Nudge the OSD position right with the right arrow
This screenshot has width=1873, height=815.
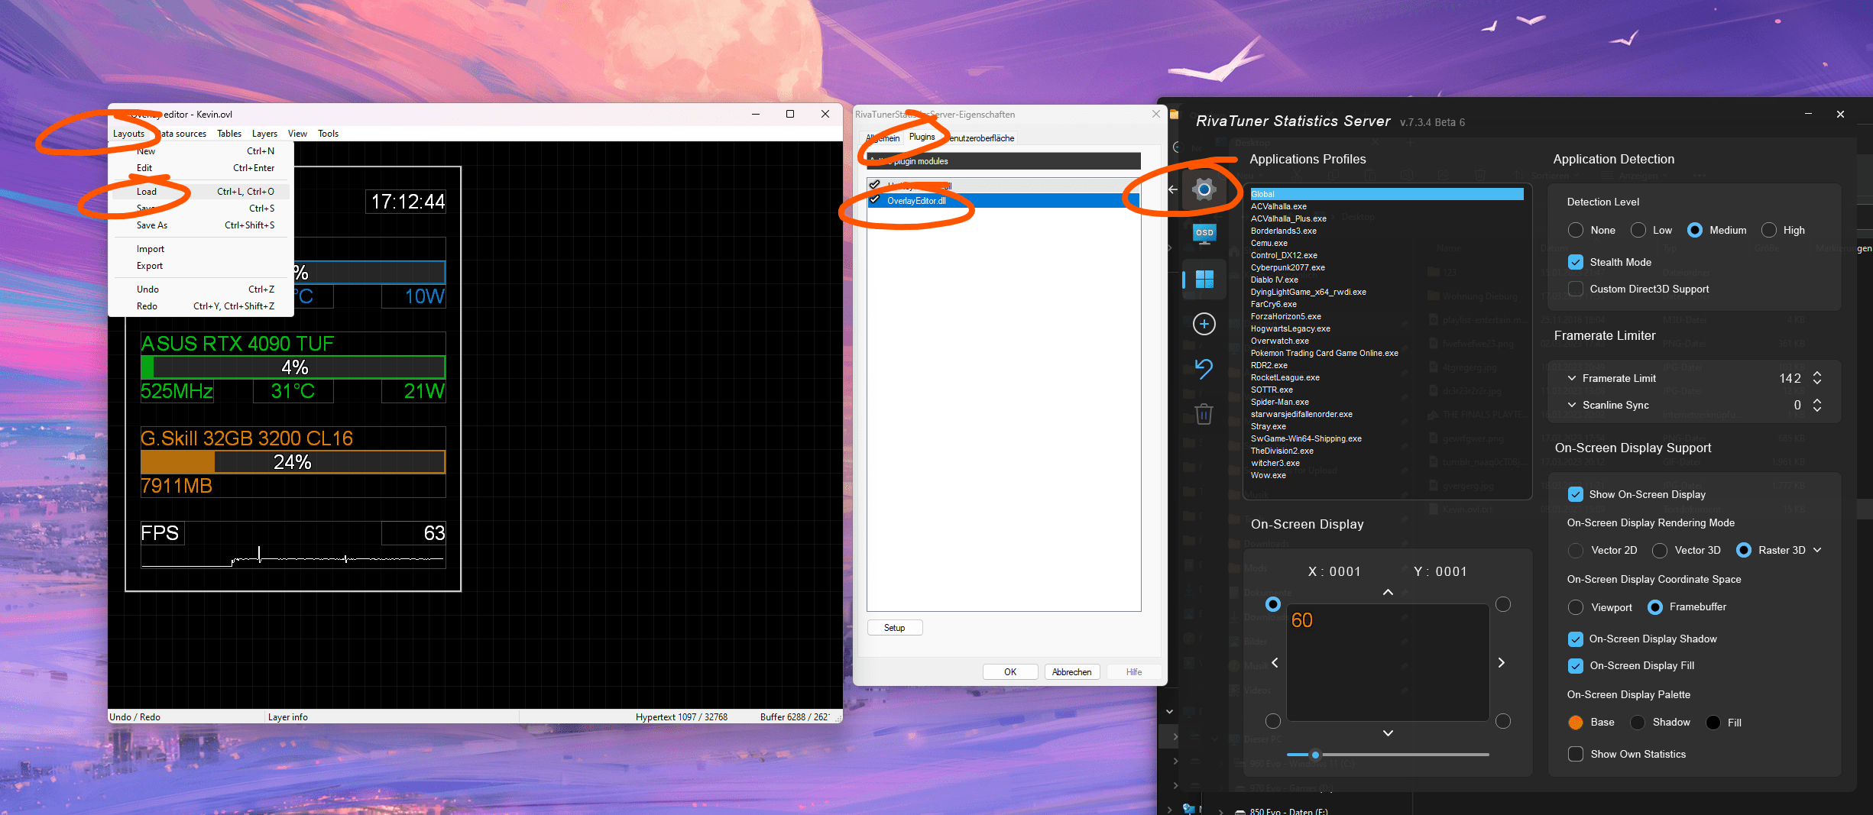pyautogui.click(x=1501, y=662)
